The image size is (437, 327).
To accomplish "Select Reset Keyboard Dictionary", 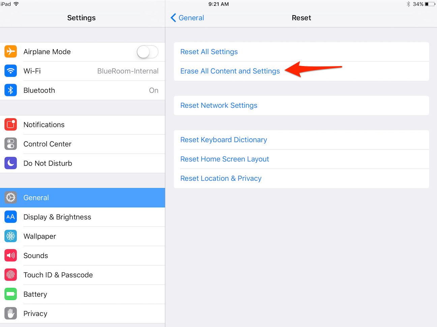I will (224, 140).
